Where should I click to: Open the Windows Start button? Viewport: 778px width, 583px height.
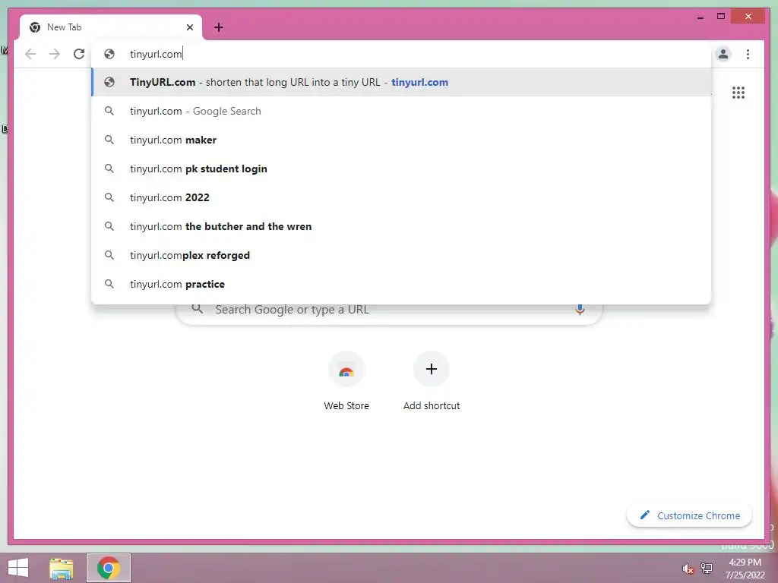[18, 568]
